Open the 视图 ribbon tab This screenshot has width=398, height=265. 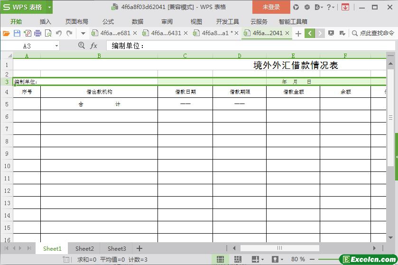[196, 21]
